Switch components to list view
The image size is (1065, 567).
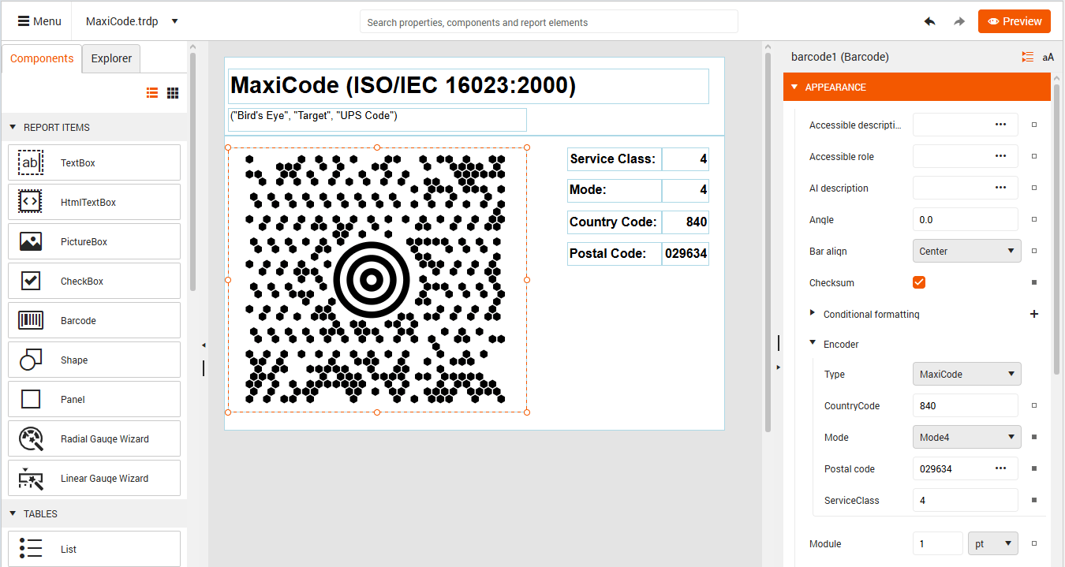152,93
